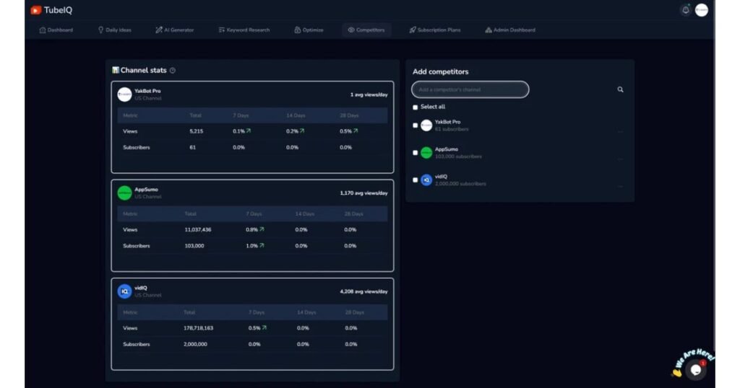Image resolution: width=740 pixels, height=388 pixels.
Task: Open the Dashboard tab
Action: pos(56,30)
